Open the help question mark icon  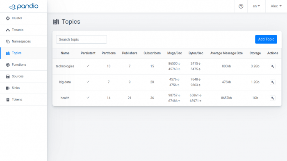tap(241, 7)
